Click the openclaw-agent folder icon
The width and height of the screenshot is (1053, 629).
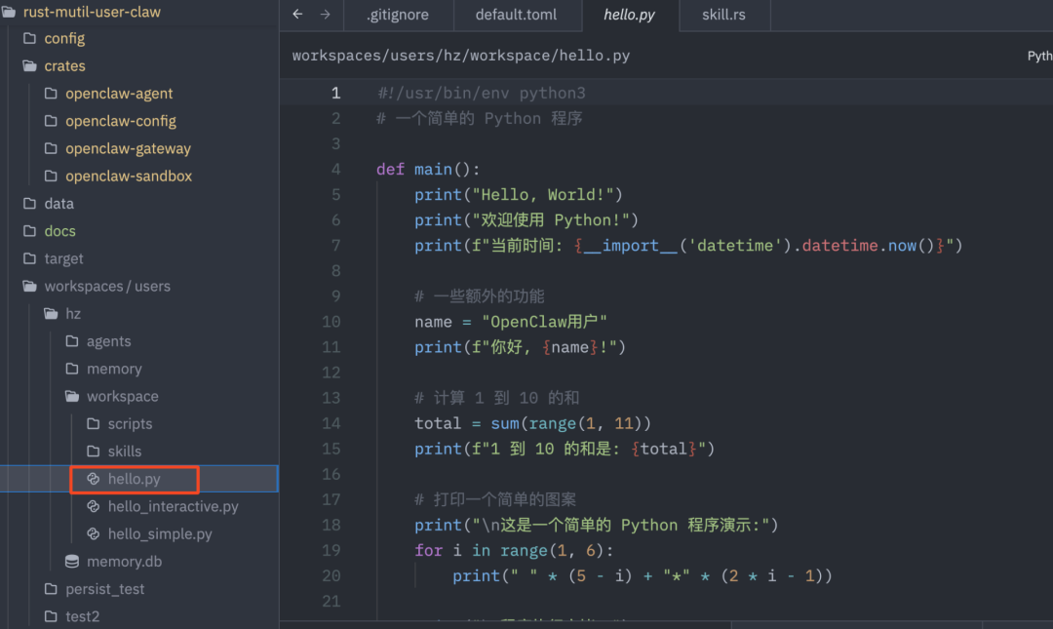[x=51, y=94]
